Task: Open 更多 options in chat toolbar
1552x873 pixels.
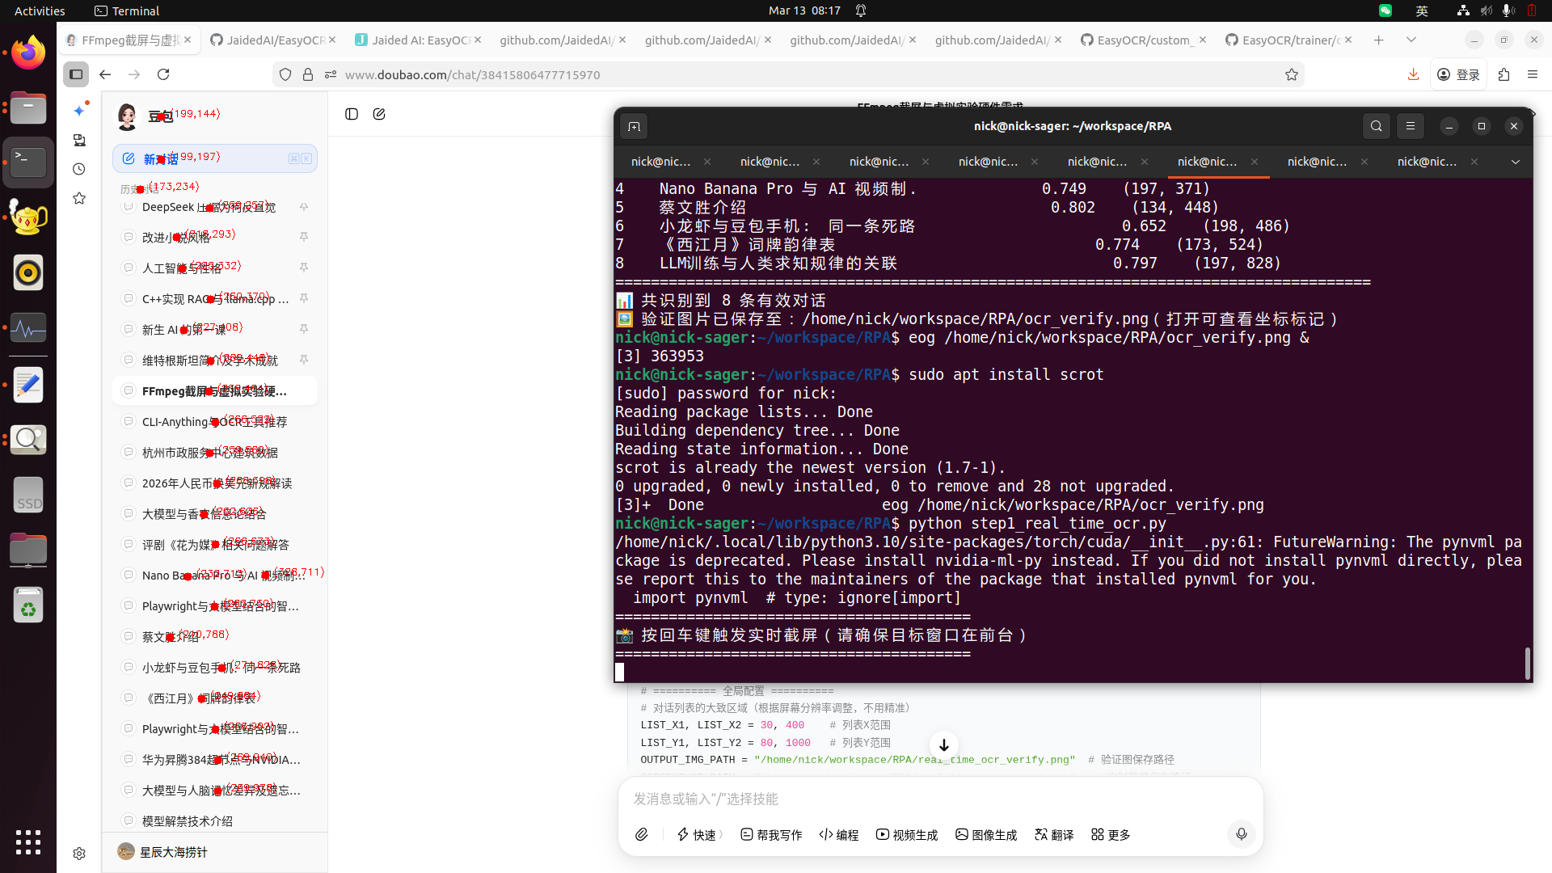Action: 1111,834
